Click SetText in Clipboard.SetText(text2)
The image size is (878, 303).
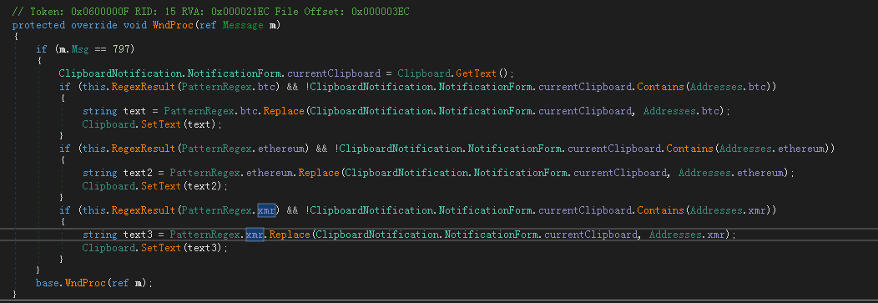(x=161, y=186)
